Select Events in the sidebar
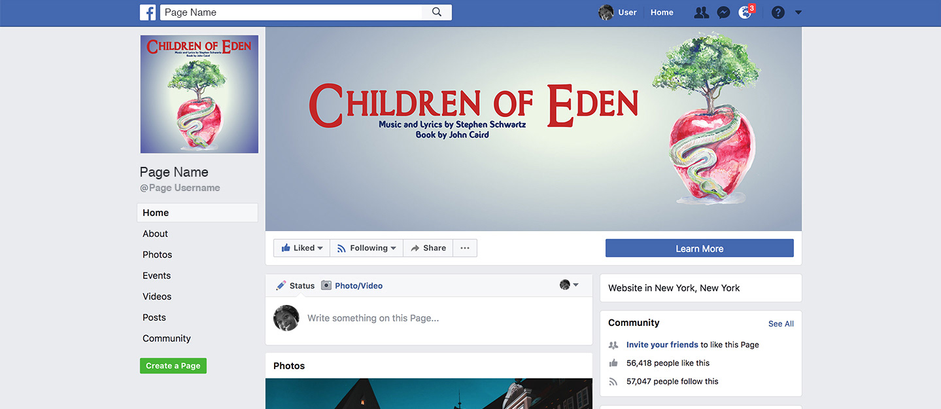 (156, 276)
